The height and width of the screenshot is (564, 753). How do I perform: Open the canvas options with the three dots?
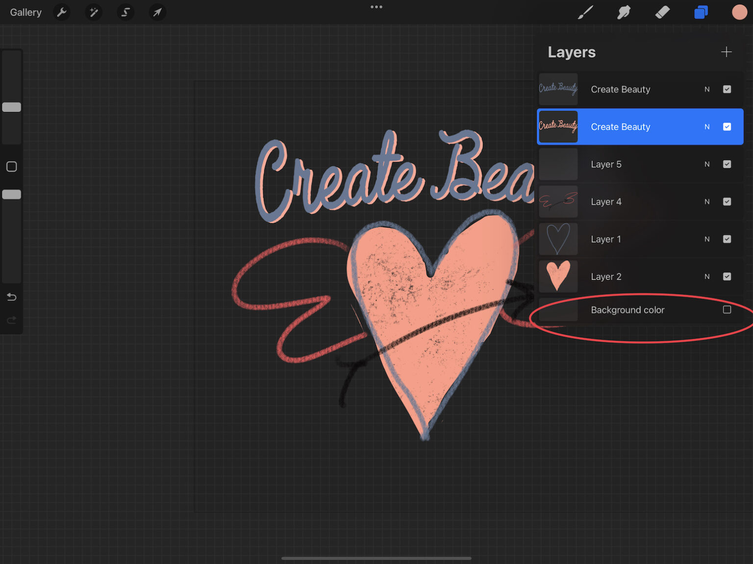[x=376, y=7]
